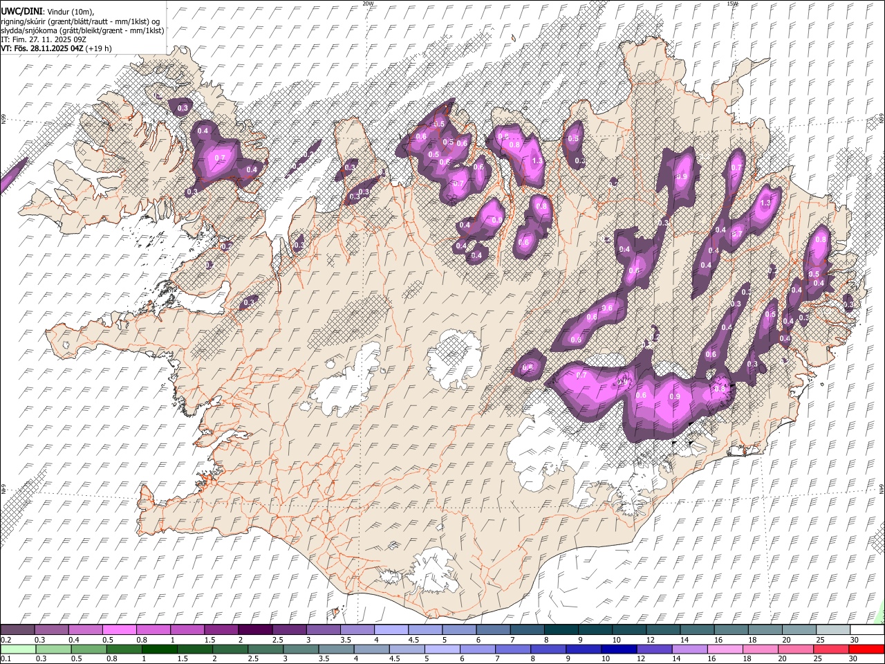Pick the light lavender snow swatch between 4 and 4.5
This screenshot has height=664, width=885.
click(391, 630)
